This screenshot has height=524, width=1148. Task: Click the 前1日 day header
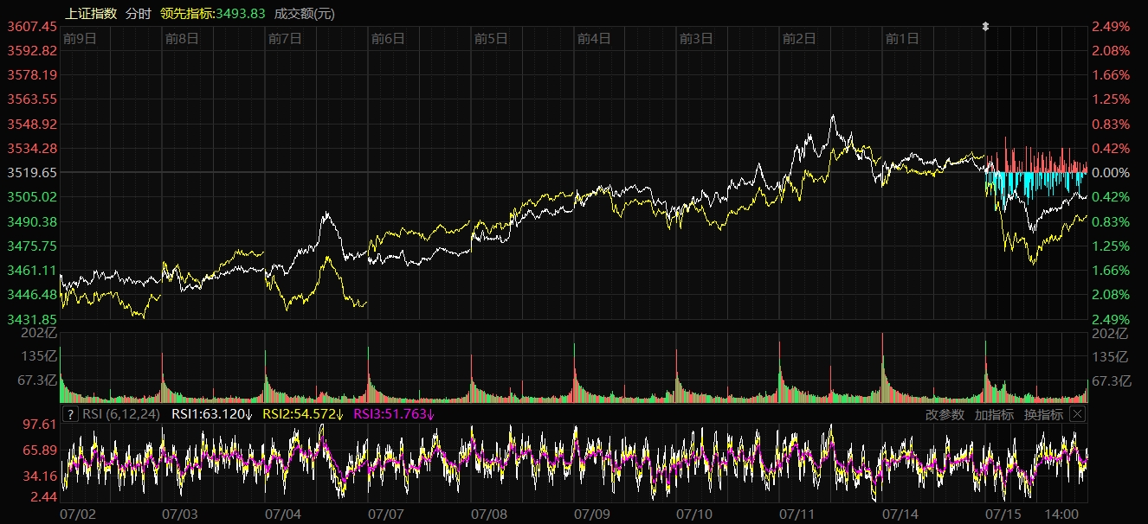[902, 38]
